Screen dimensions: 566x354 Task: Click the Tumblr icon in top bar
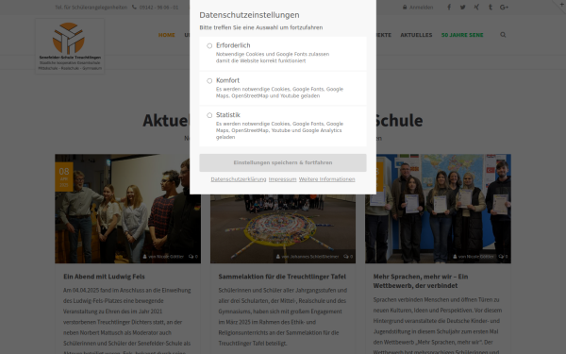click(x=491, y=8)
